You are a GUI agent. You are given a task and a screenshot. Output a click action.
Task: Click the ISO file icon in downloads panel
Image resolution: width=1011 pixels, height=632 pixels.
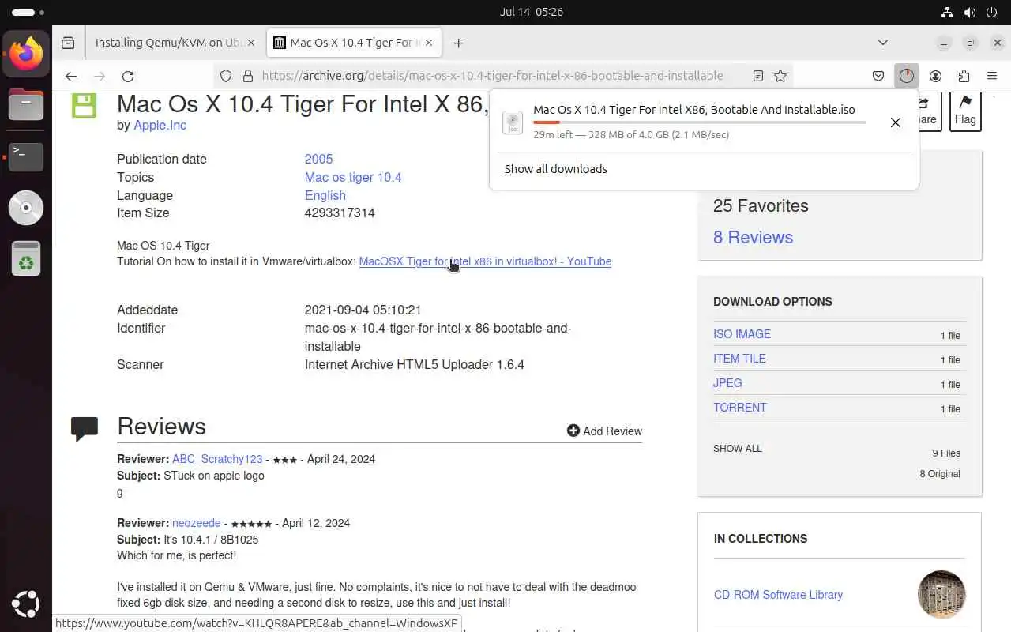click(x=513, y=122)
